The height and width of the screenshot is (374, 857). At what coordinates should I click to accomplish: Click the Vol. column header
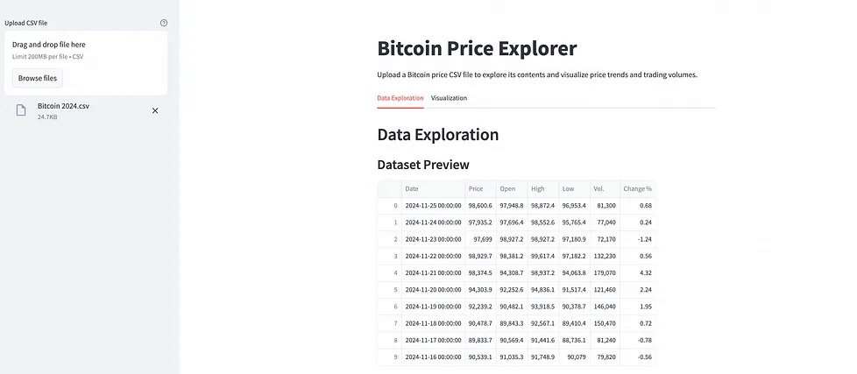(605, 189)
